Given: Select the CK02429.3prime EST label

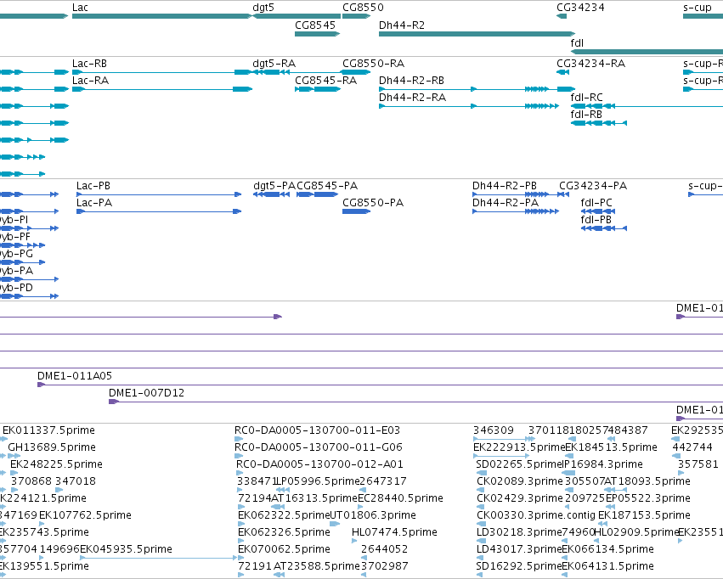Looking at the screenshot, I should coord(520,498).
